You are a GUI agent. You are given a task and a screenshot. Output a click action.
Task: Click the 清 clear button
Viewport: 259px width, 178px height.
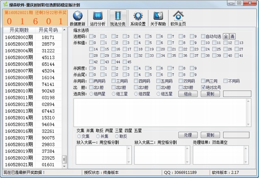coord(232,36)
